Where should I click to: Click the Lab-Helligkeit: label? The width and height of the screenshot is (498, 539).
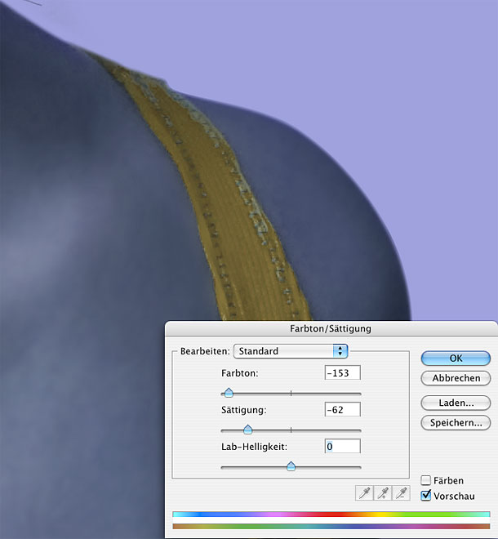pyautogui.click(x=254, y=447)
